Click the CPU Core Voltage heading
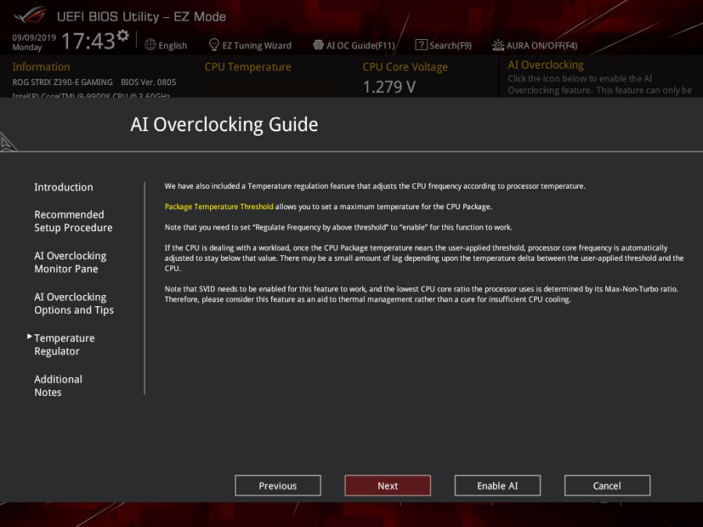Screen dimensions: 703x527 tap(405, 67)
